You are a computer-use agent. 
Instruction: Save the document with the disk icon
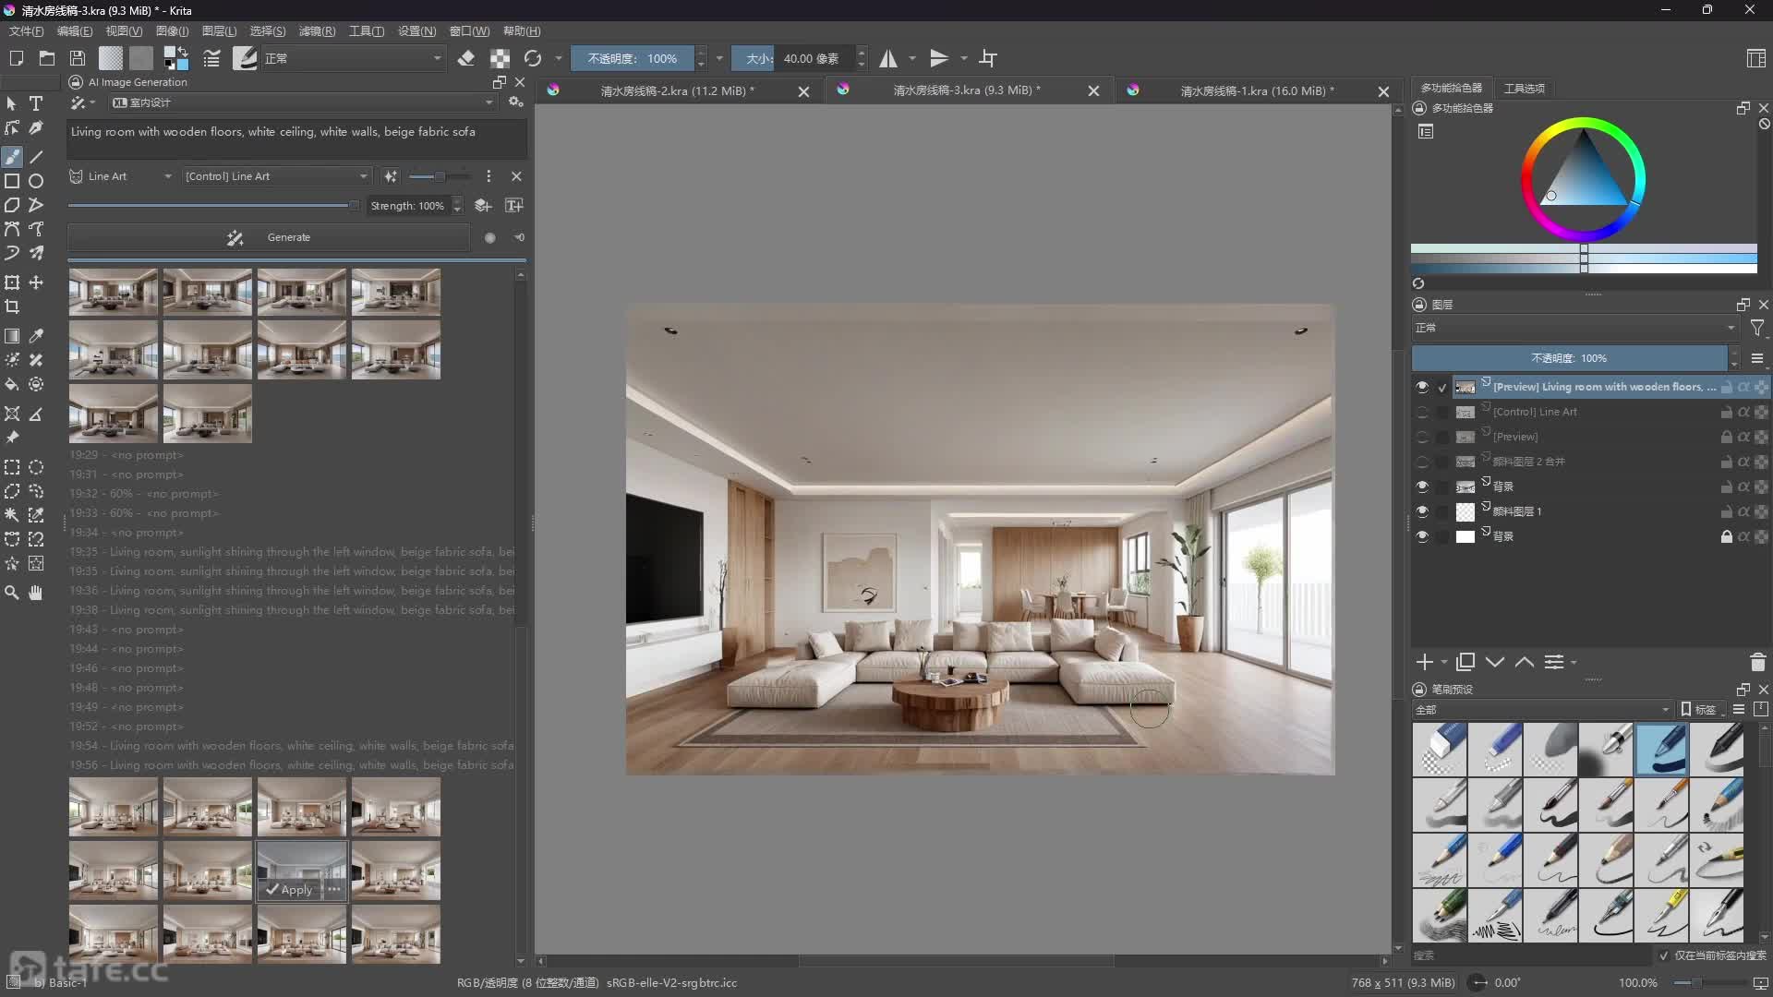point(78,58)
